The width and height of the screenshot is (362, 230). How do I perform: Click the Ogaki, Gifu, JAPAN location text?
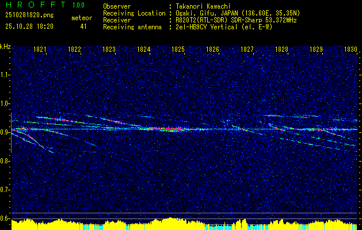238,13
